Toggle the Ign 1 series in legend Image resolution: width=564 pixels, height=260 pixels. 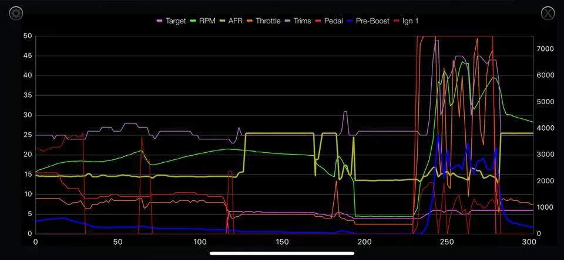(406, 21)
